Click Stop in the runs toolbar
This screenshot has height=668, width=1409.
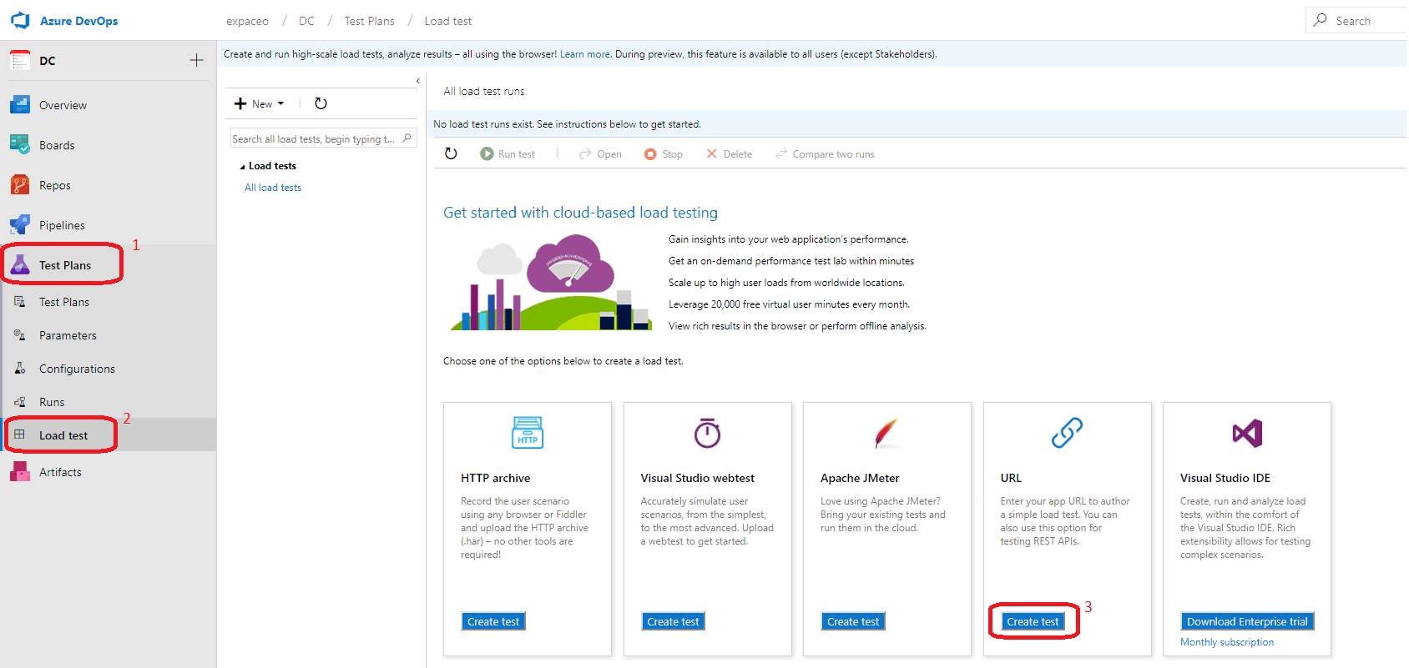pyautogui.click(x=664, y=153)
